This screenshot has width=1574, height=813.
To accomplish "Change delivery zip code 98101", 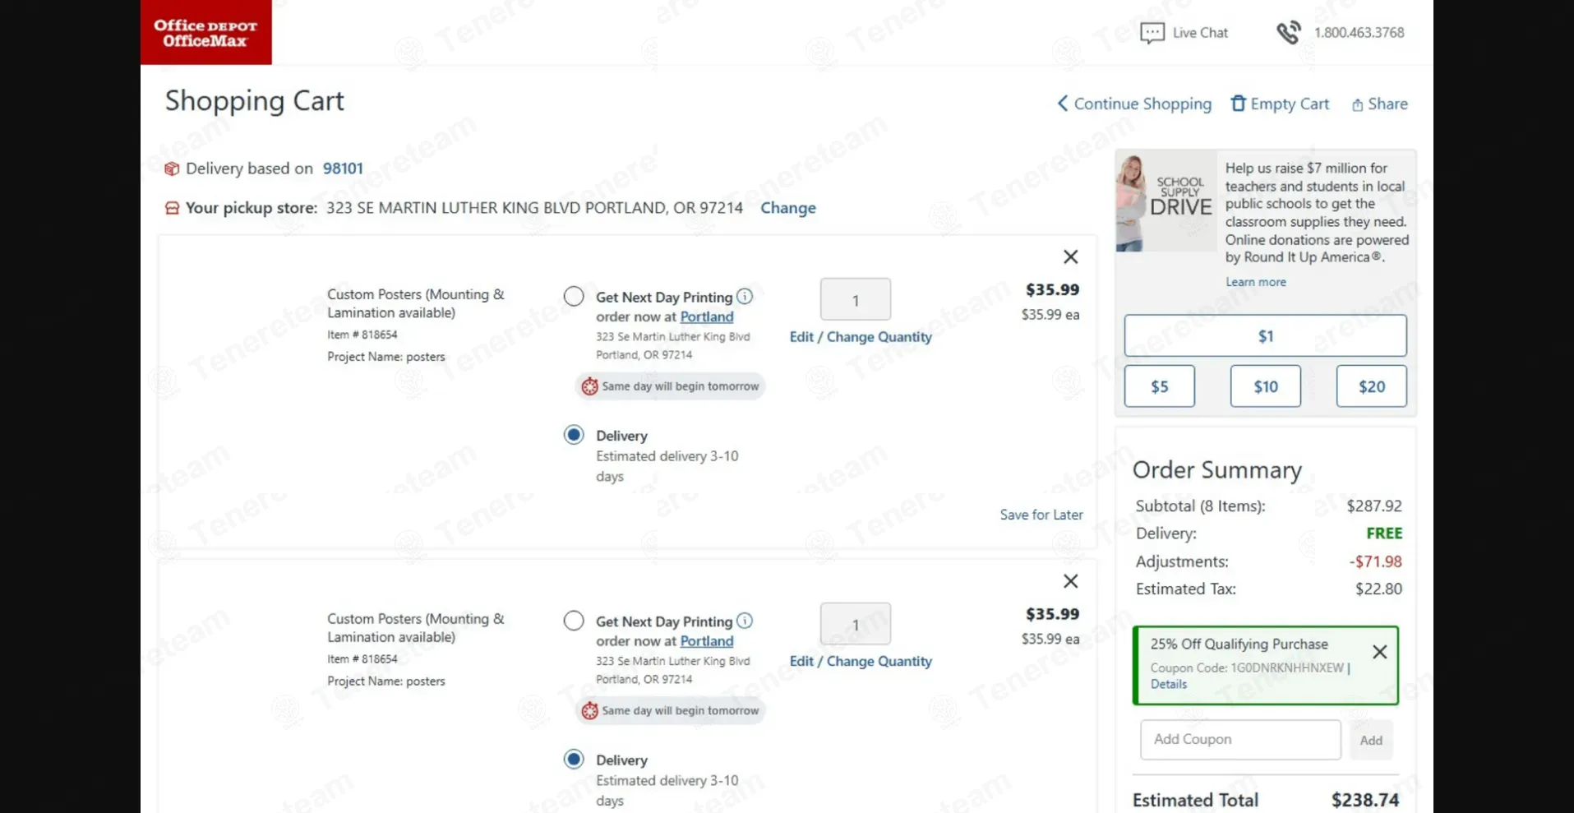I will (343, 169).
